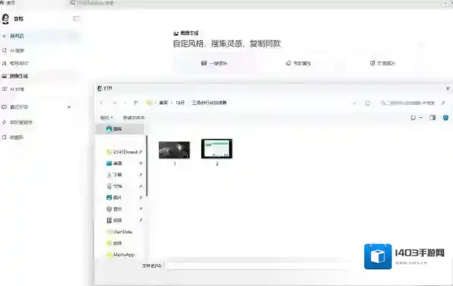Open my agents in the Doubao sidebar
This screenshot has width=453, height=286.
click(17, 122)
